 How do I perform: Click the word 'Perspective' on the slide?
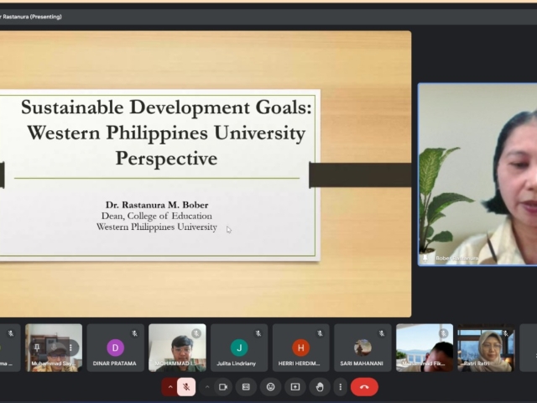(166, 159)
